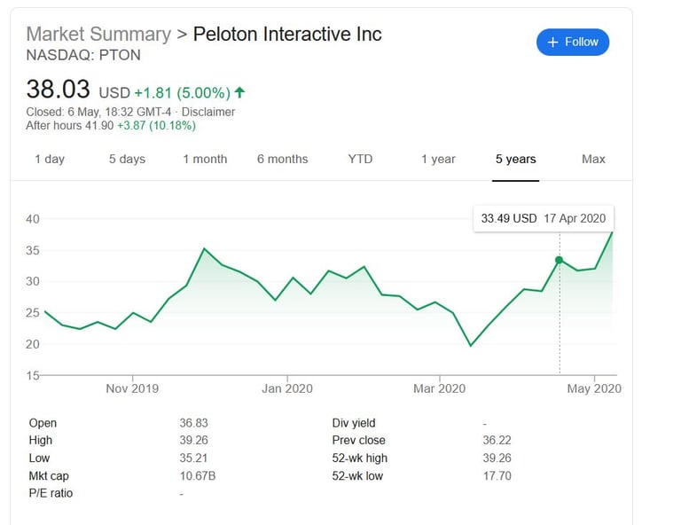This screenshot has width=681, height=525.
Task: Click the Mkt cap value 10.67B
Action: coord(198,475)
